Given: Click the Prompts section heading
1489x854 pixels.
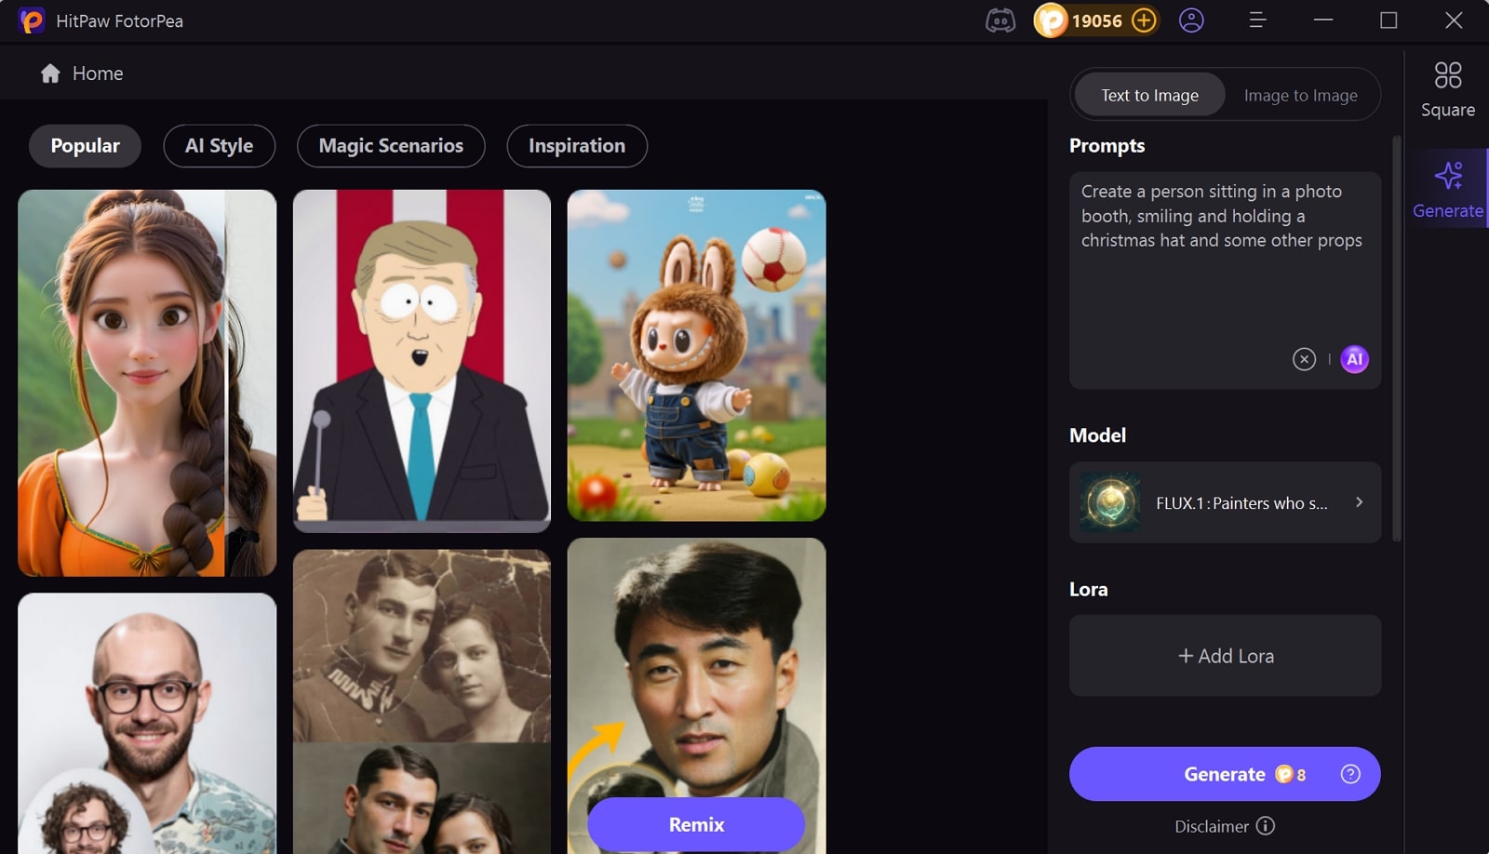Looking at the screenshot, I should click(x=1107, y=146).
